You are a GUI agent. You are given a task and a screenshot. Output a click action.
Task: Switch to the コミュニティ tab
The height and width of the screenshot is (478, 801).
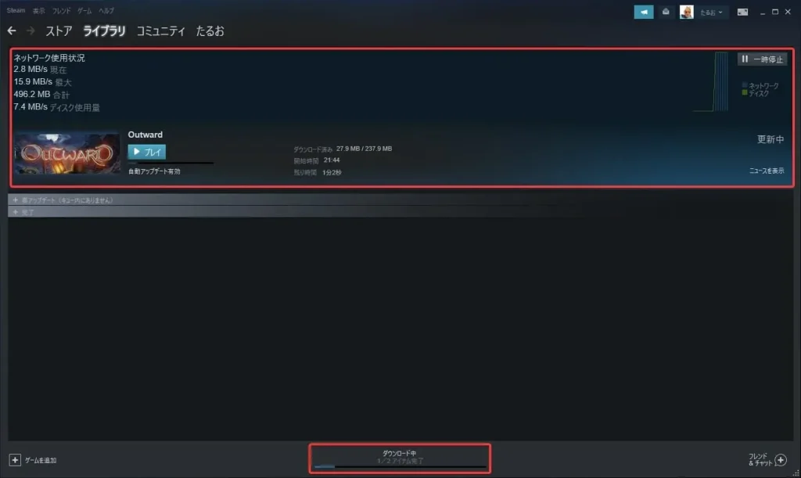click(160, 31)
